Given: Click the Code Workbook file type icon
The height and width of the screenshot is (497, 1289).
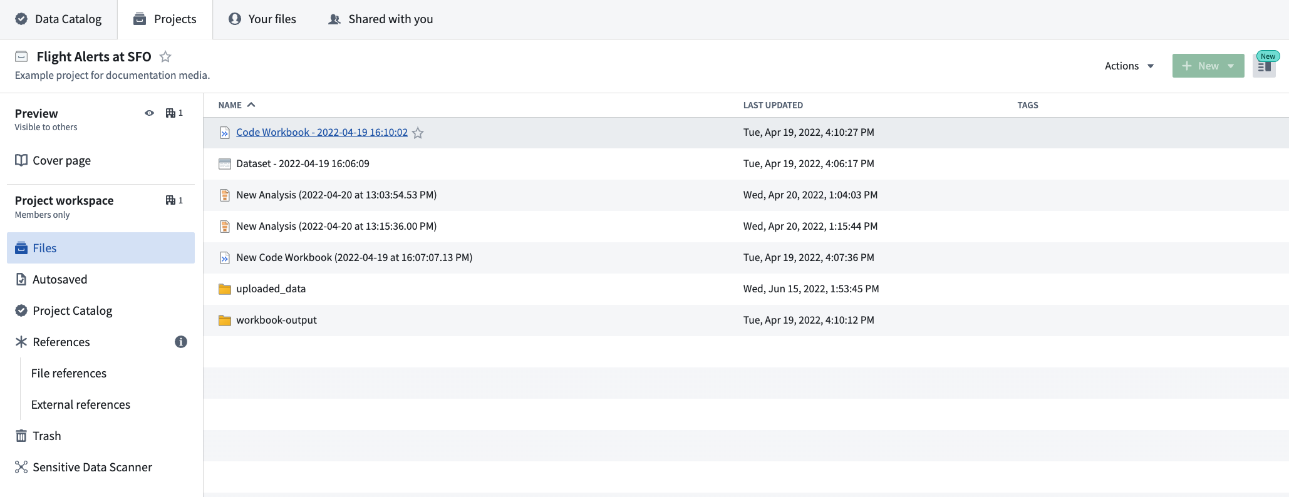Looking at the screenshot, I should point(225,133).
